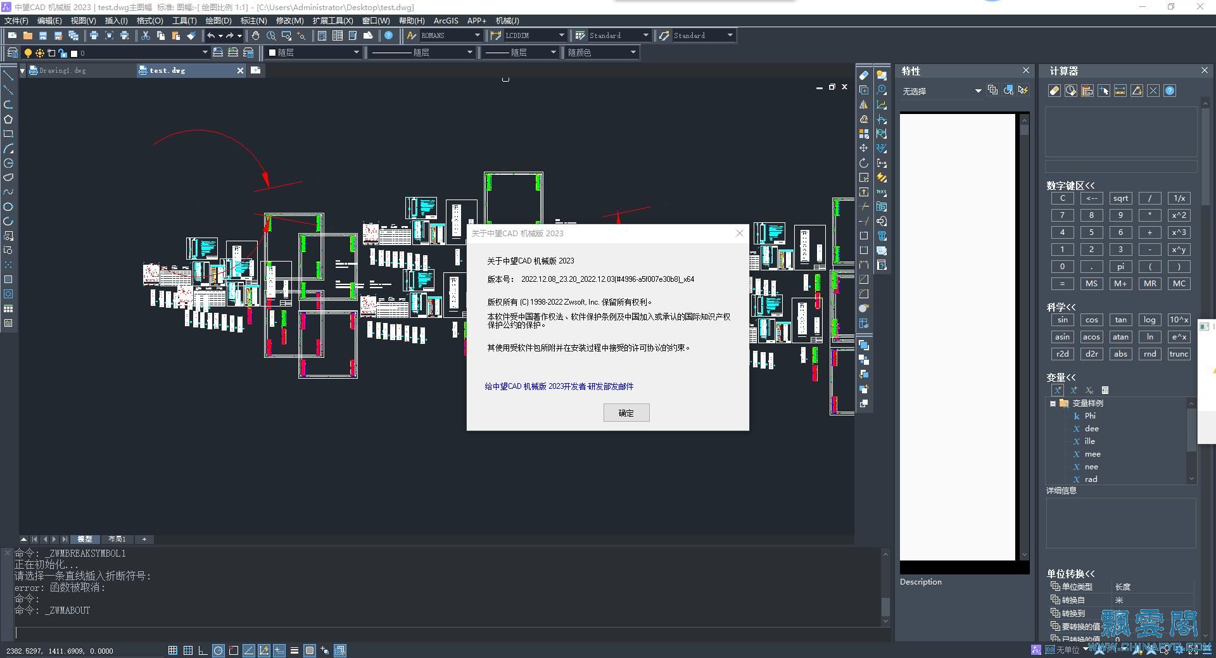Image resolution: width=1216 pixels, height=658 pixels.
Task: Collapse the 变量样例 tree folder
Action: [x=1053, y=403]
